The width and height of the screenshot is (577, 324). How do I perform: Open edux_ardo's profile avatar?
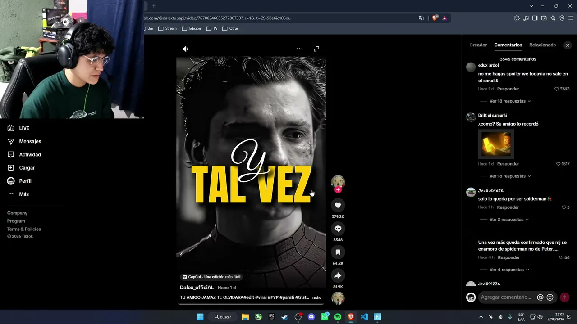[x=471, y=67]
